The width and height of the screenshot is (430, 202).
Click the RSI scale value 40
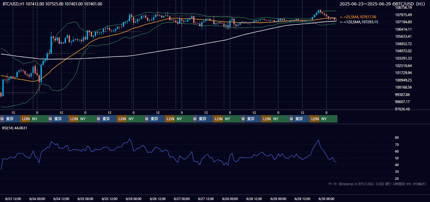click(x=397, y=165)
